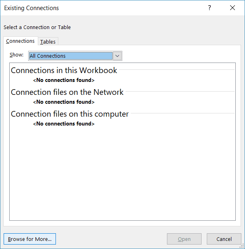Click the Show label
The image size is (245, 249).
(x=16, y=55)
